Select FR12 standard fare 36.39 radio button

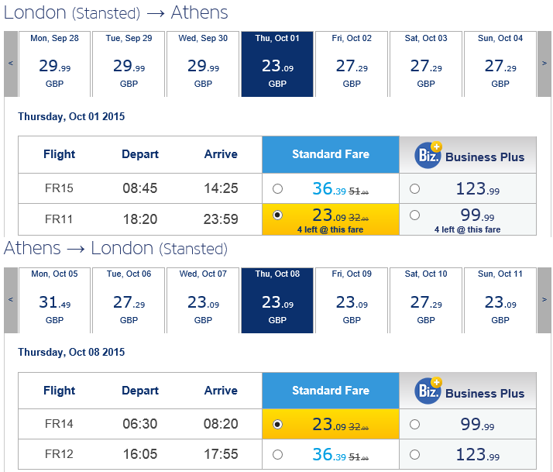[x=277, y=455]
